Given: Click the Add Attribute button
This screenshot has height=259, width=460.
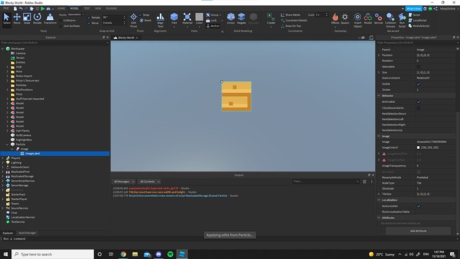Looking at the screenshot, I should pyautogui.click(x=418, y=231).
